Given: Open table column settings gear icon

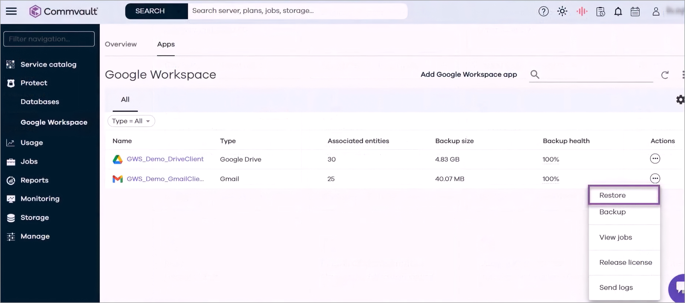Looking at the screenshot, I should [x=680, y=100].
